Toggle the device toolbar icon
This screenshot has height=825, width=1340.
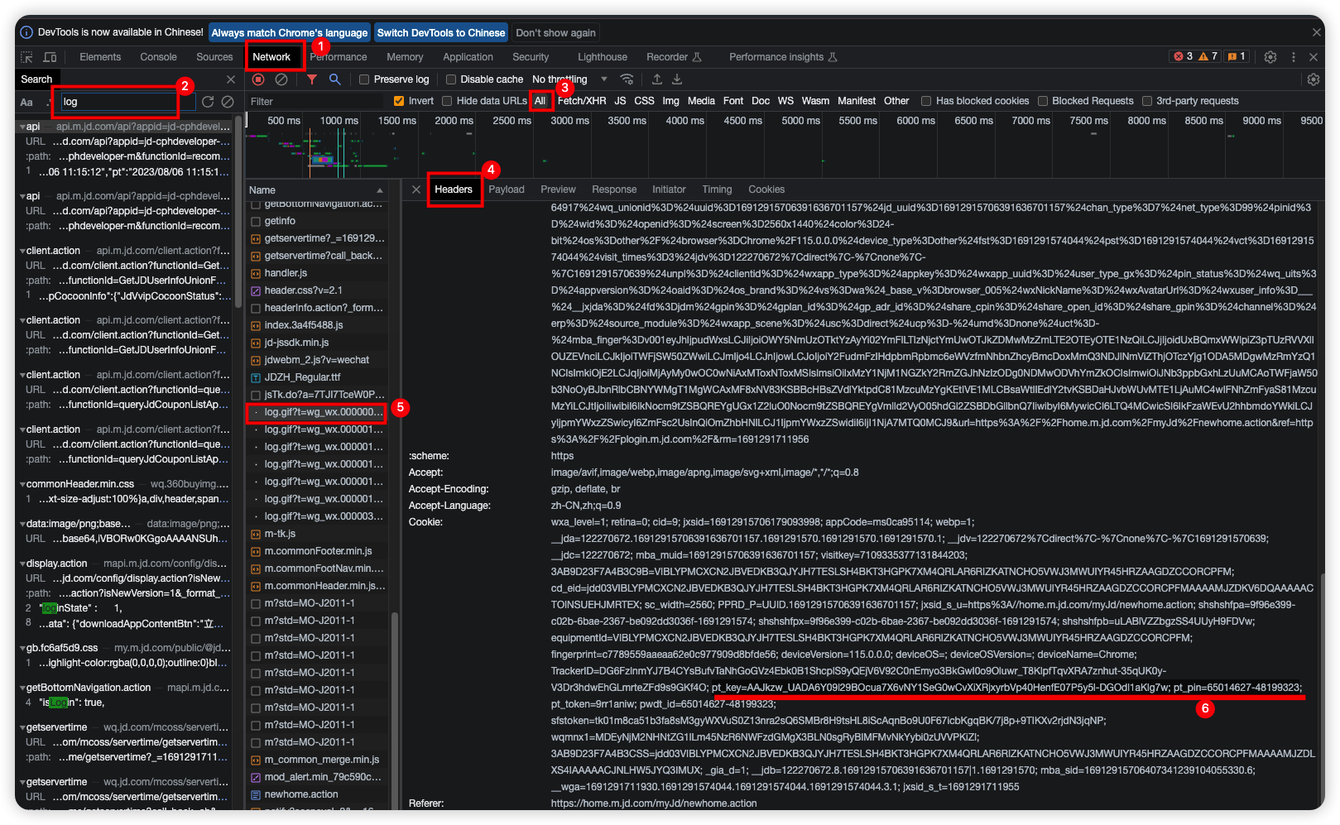(x=50, y=57)
